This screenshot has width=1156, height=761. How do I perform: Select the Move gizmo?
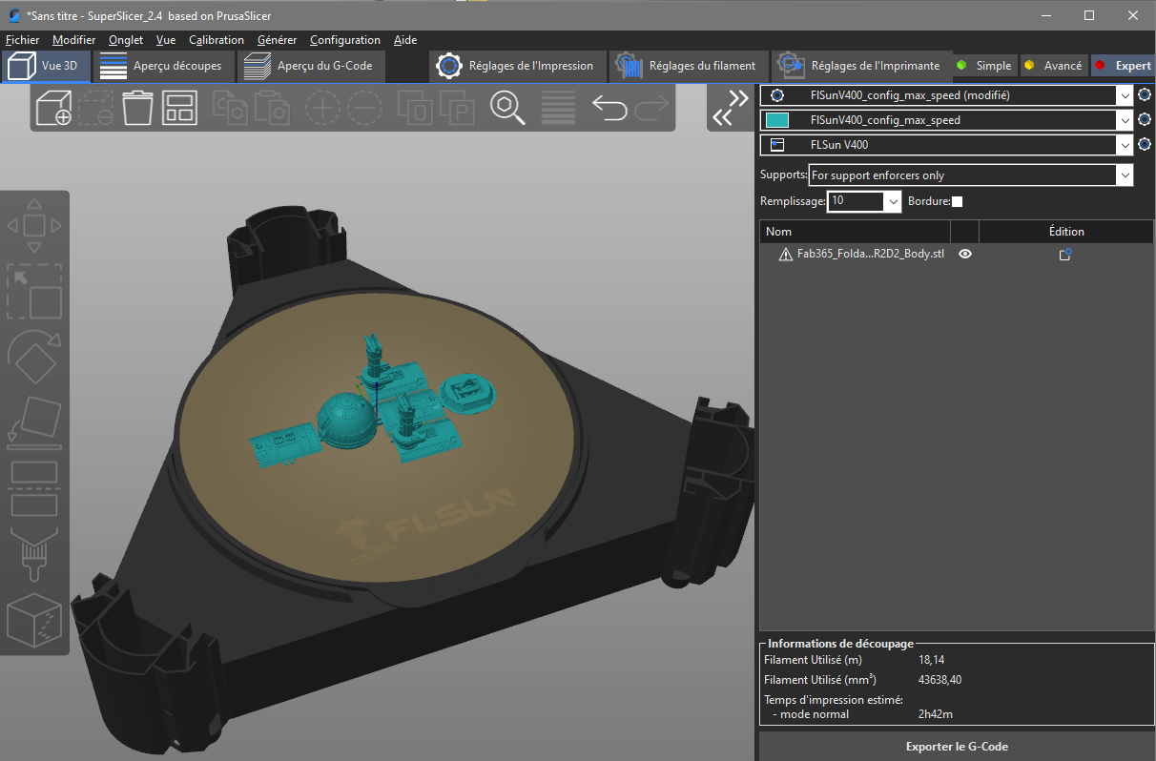click(34, 226)
